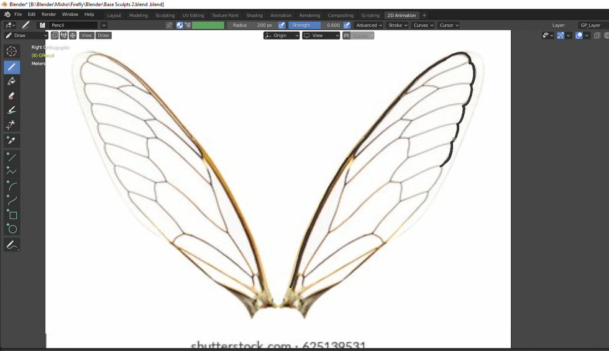Image resolution: width=609 pixels, height=351 pixels.
Task: Toggle the X-ray icon in viewport header
Action: [597, 35]
